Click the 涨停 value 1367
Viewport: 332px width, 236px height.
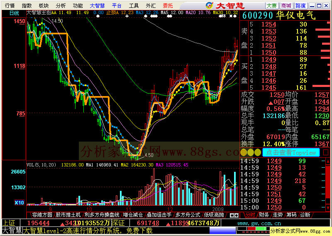click(322, 144)
